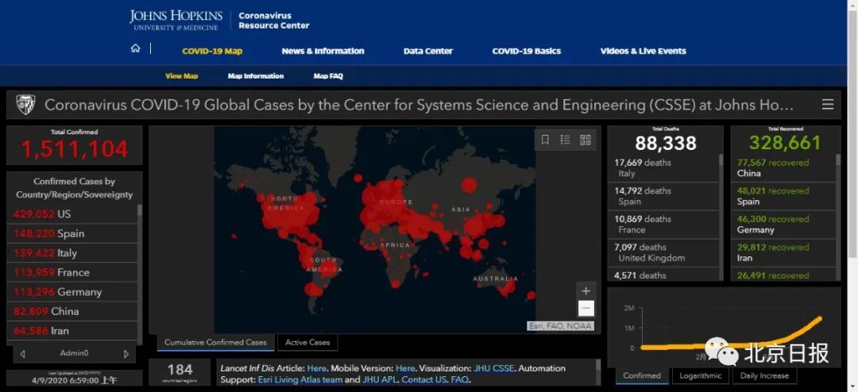Open the Mobile Version Here link
This screenshot has width=858, height=392.
[405, 368]
